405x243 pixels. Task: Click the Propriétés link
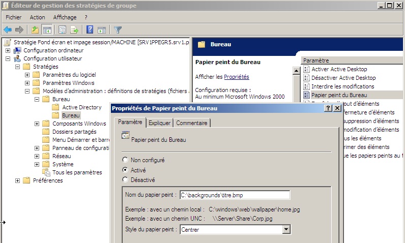237,77
